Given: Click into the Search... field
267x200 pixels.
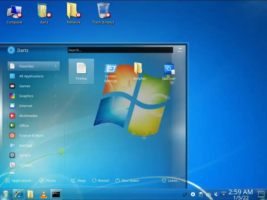Looking at the screenshot, I should pyautogui.click(x=120, y=50).
